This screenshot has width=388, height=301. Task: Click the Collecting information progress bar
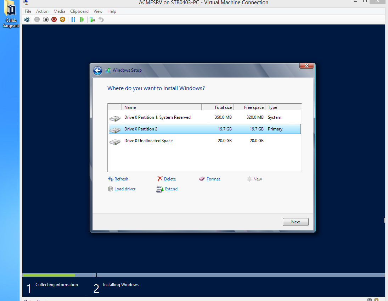click(59, 275)
